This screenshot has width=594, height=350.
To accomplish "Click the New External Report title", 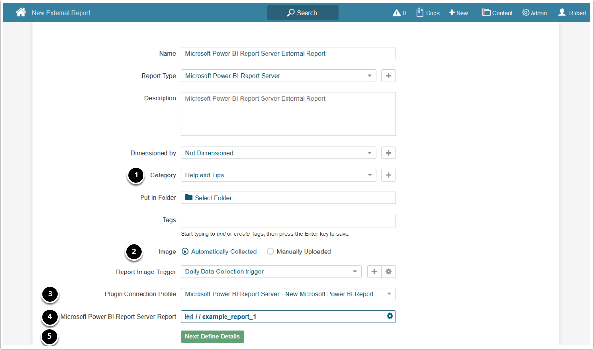I will [x=61, y=13].
